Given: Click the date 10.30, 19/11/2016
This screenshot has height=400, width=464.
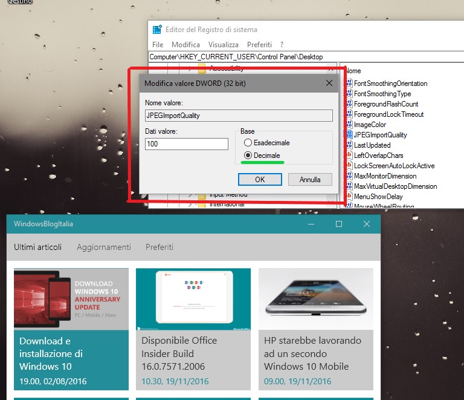Looking at the screenshot, I should [175, 381].
